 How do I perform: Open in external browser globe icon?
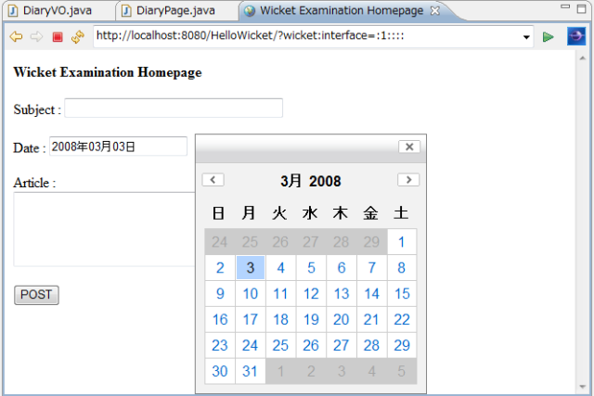(x=576, y=36)
